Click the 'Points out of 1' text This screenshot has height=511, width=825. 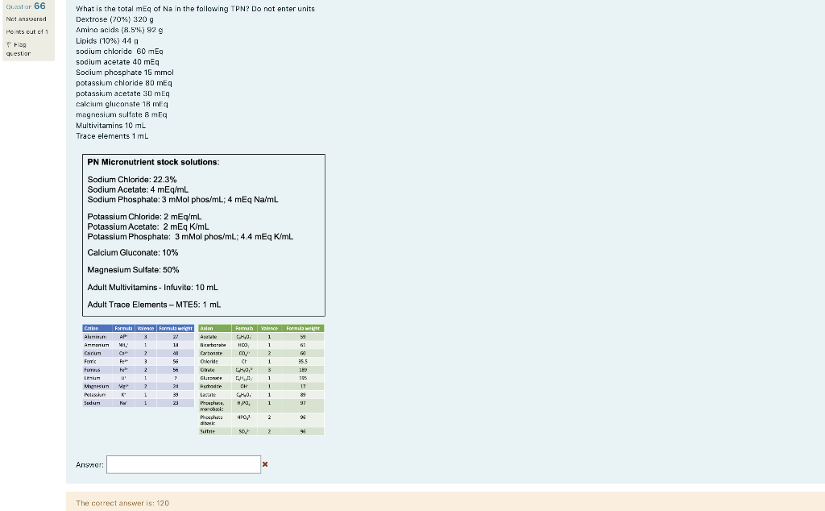point(27,31)
